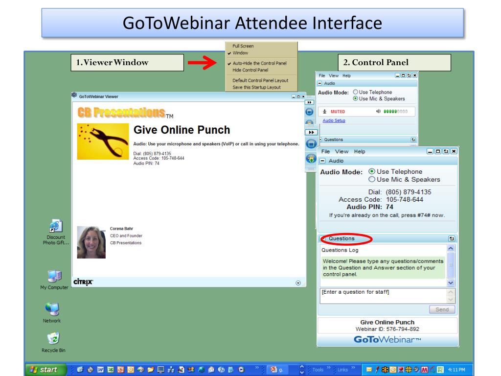Expand the Links toolbar chevron on taskbar

pos(353,368)
